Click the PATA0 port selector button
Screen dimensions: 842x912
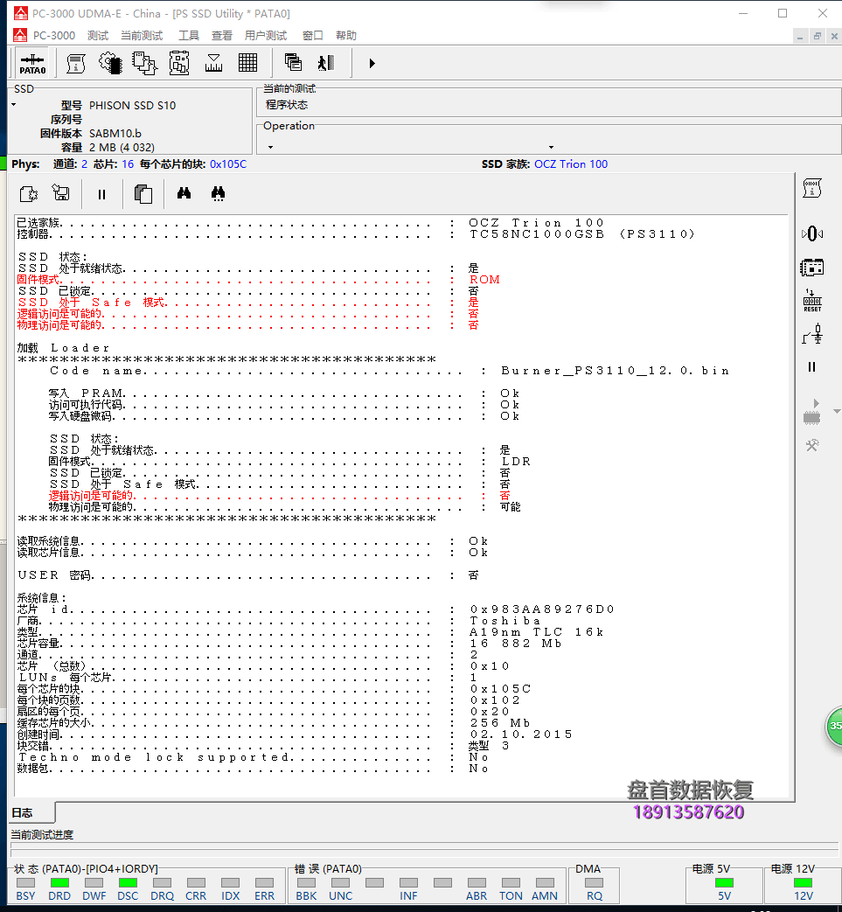32,64
